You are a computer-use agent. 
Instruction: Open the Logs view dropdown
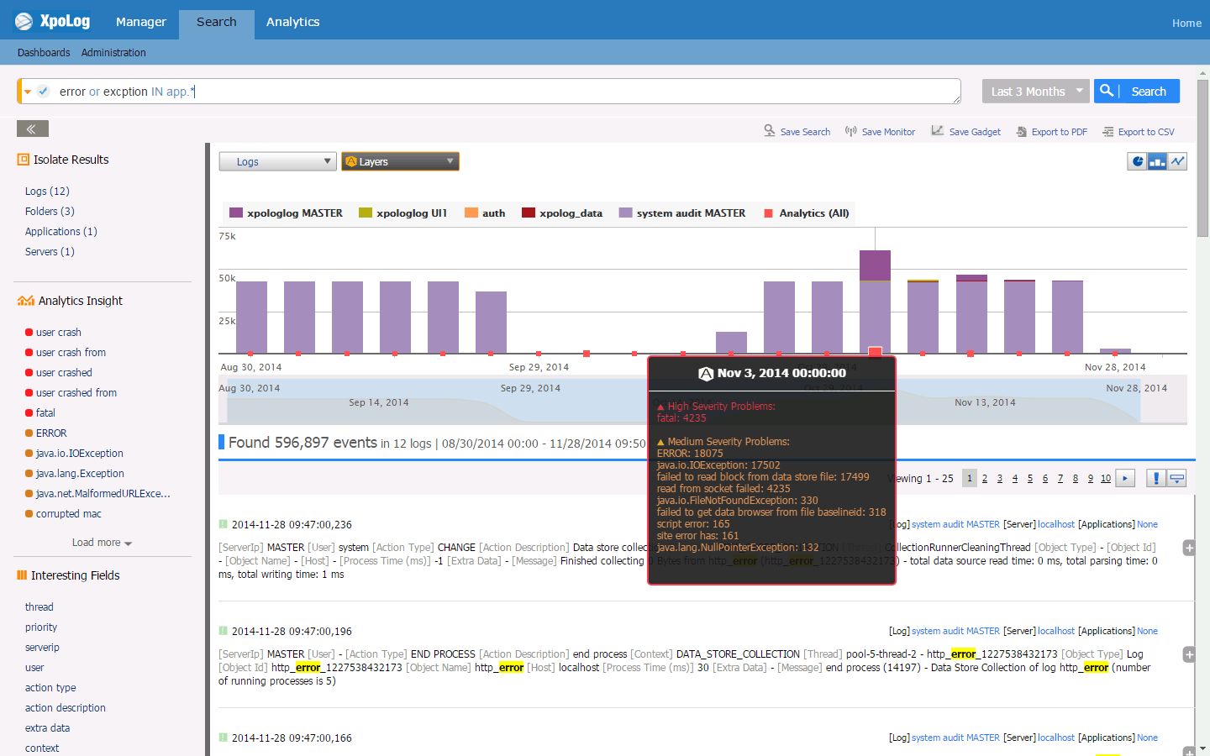(x=277, y=160)
